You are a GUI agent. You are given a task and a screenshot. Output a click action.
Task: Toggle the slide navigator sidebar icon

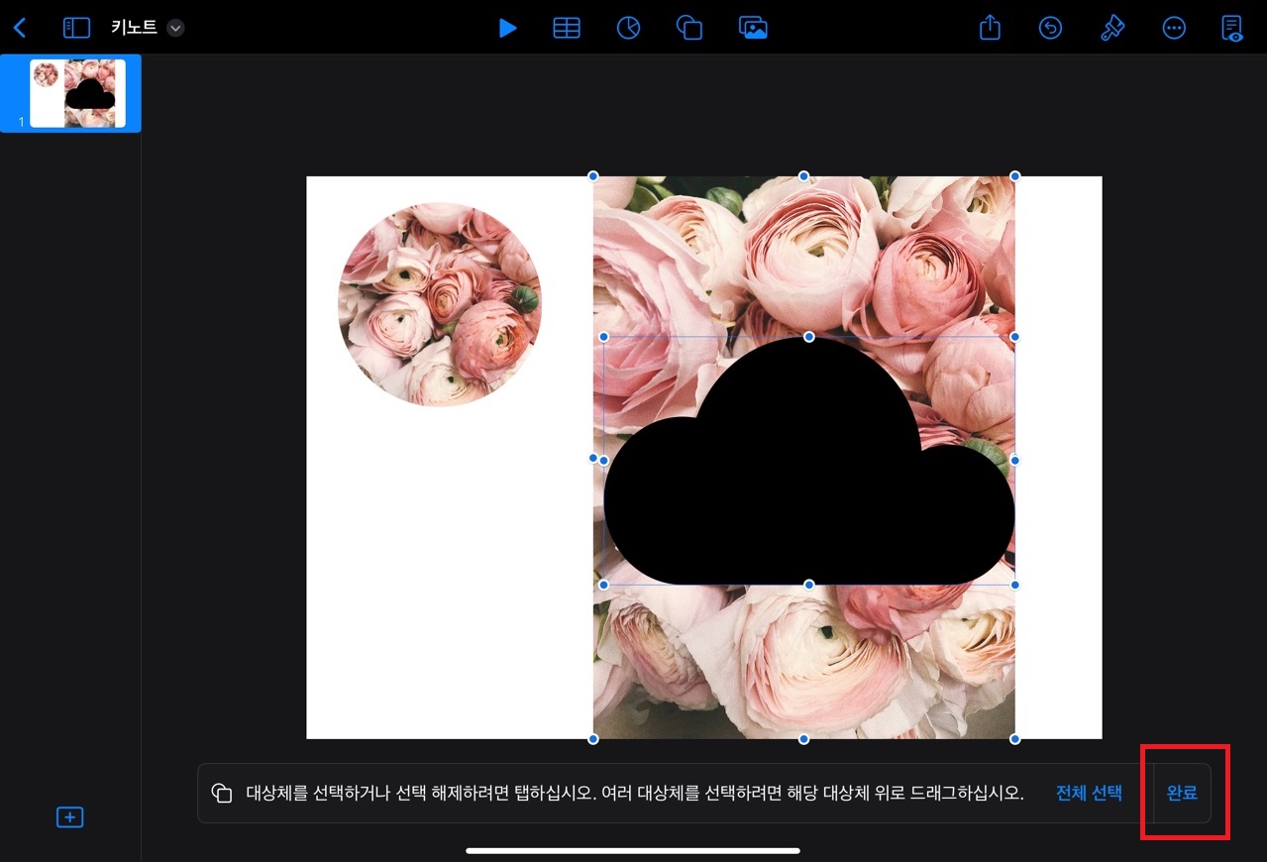click(76, 28)
